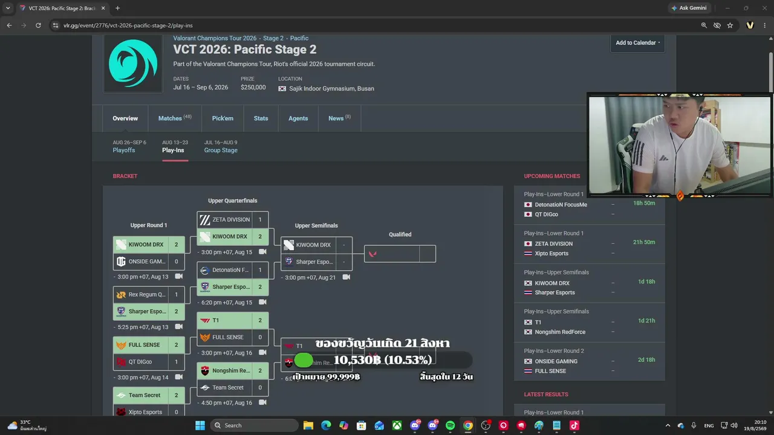Click the taskbar Search box

(253, 425)
